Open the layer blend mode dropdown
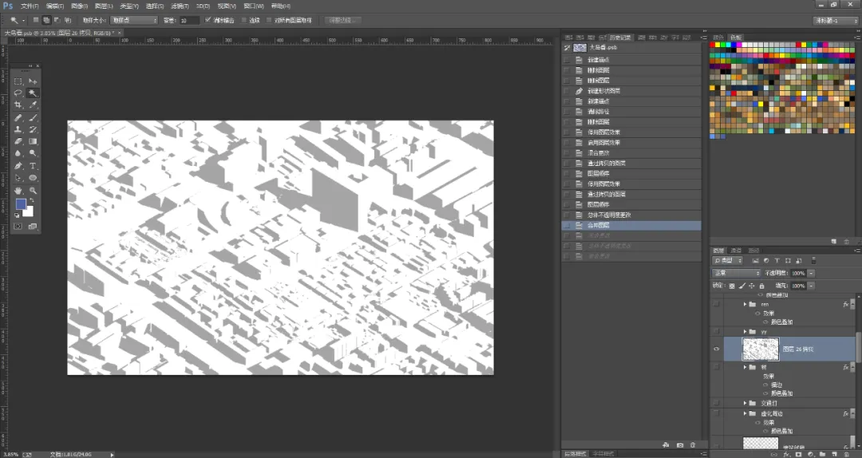 tap(736, 273)
